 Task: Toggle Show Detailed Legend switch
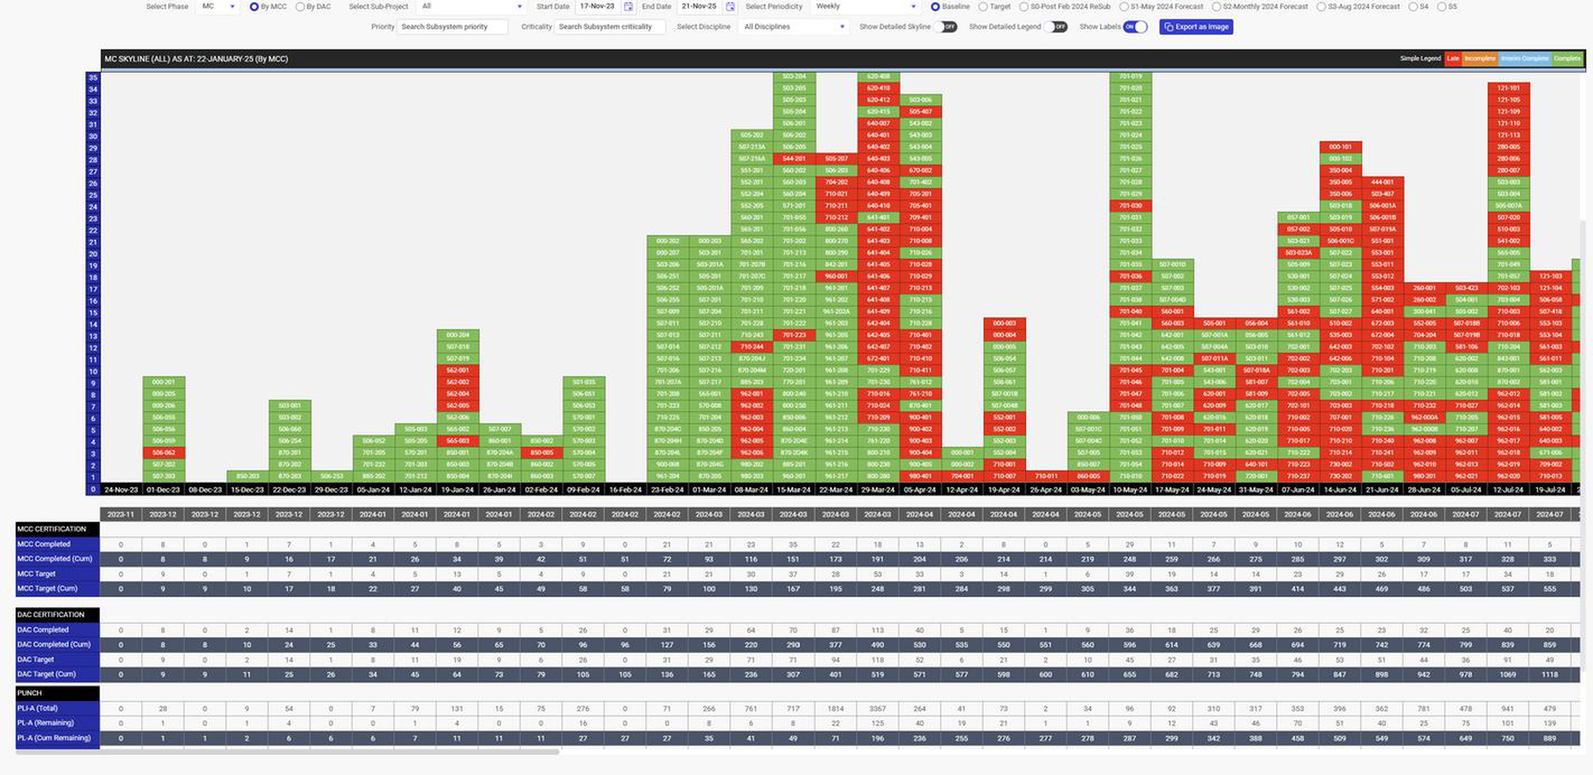pyautogui.click(x=1056, y=27)
